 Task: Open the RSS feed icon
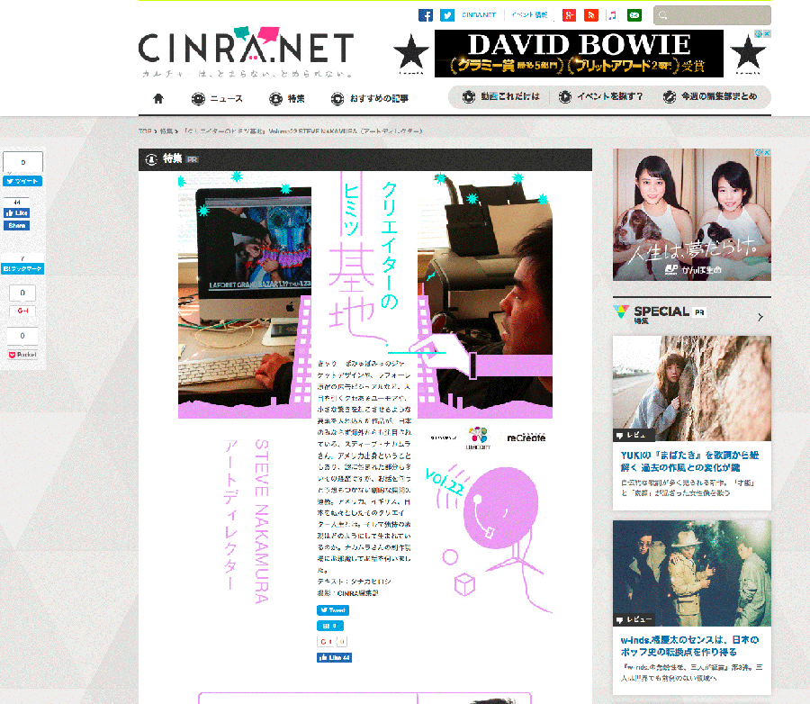(591, 15)
